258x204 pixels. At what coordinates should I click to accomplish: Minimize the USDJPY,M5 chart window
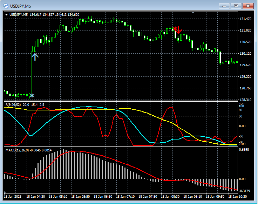pos(224,6)
